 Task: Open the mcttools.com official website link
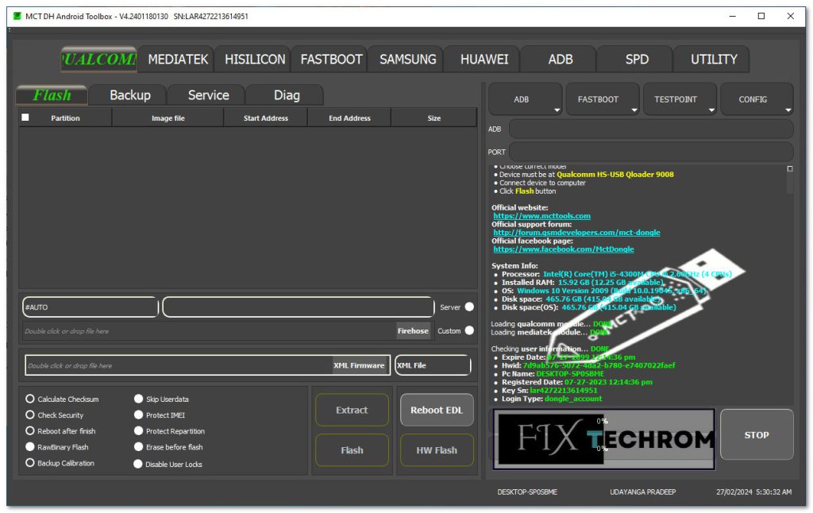tap(541, 216)
